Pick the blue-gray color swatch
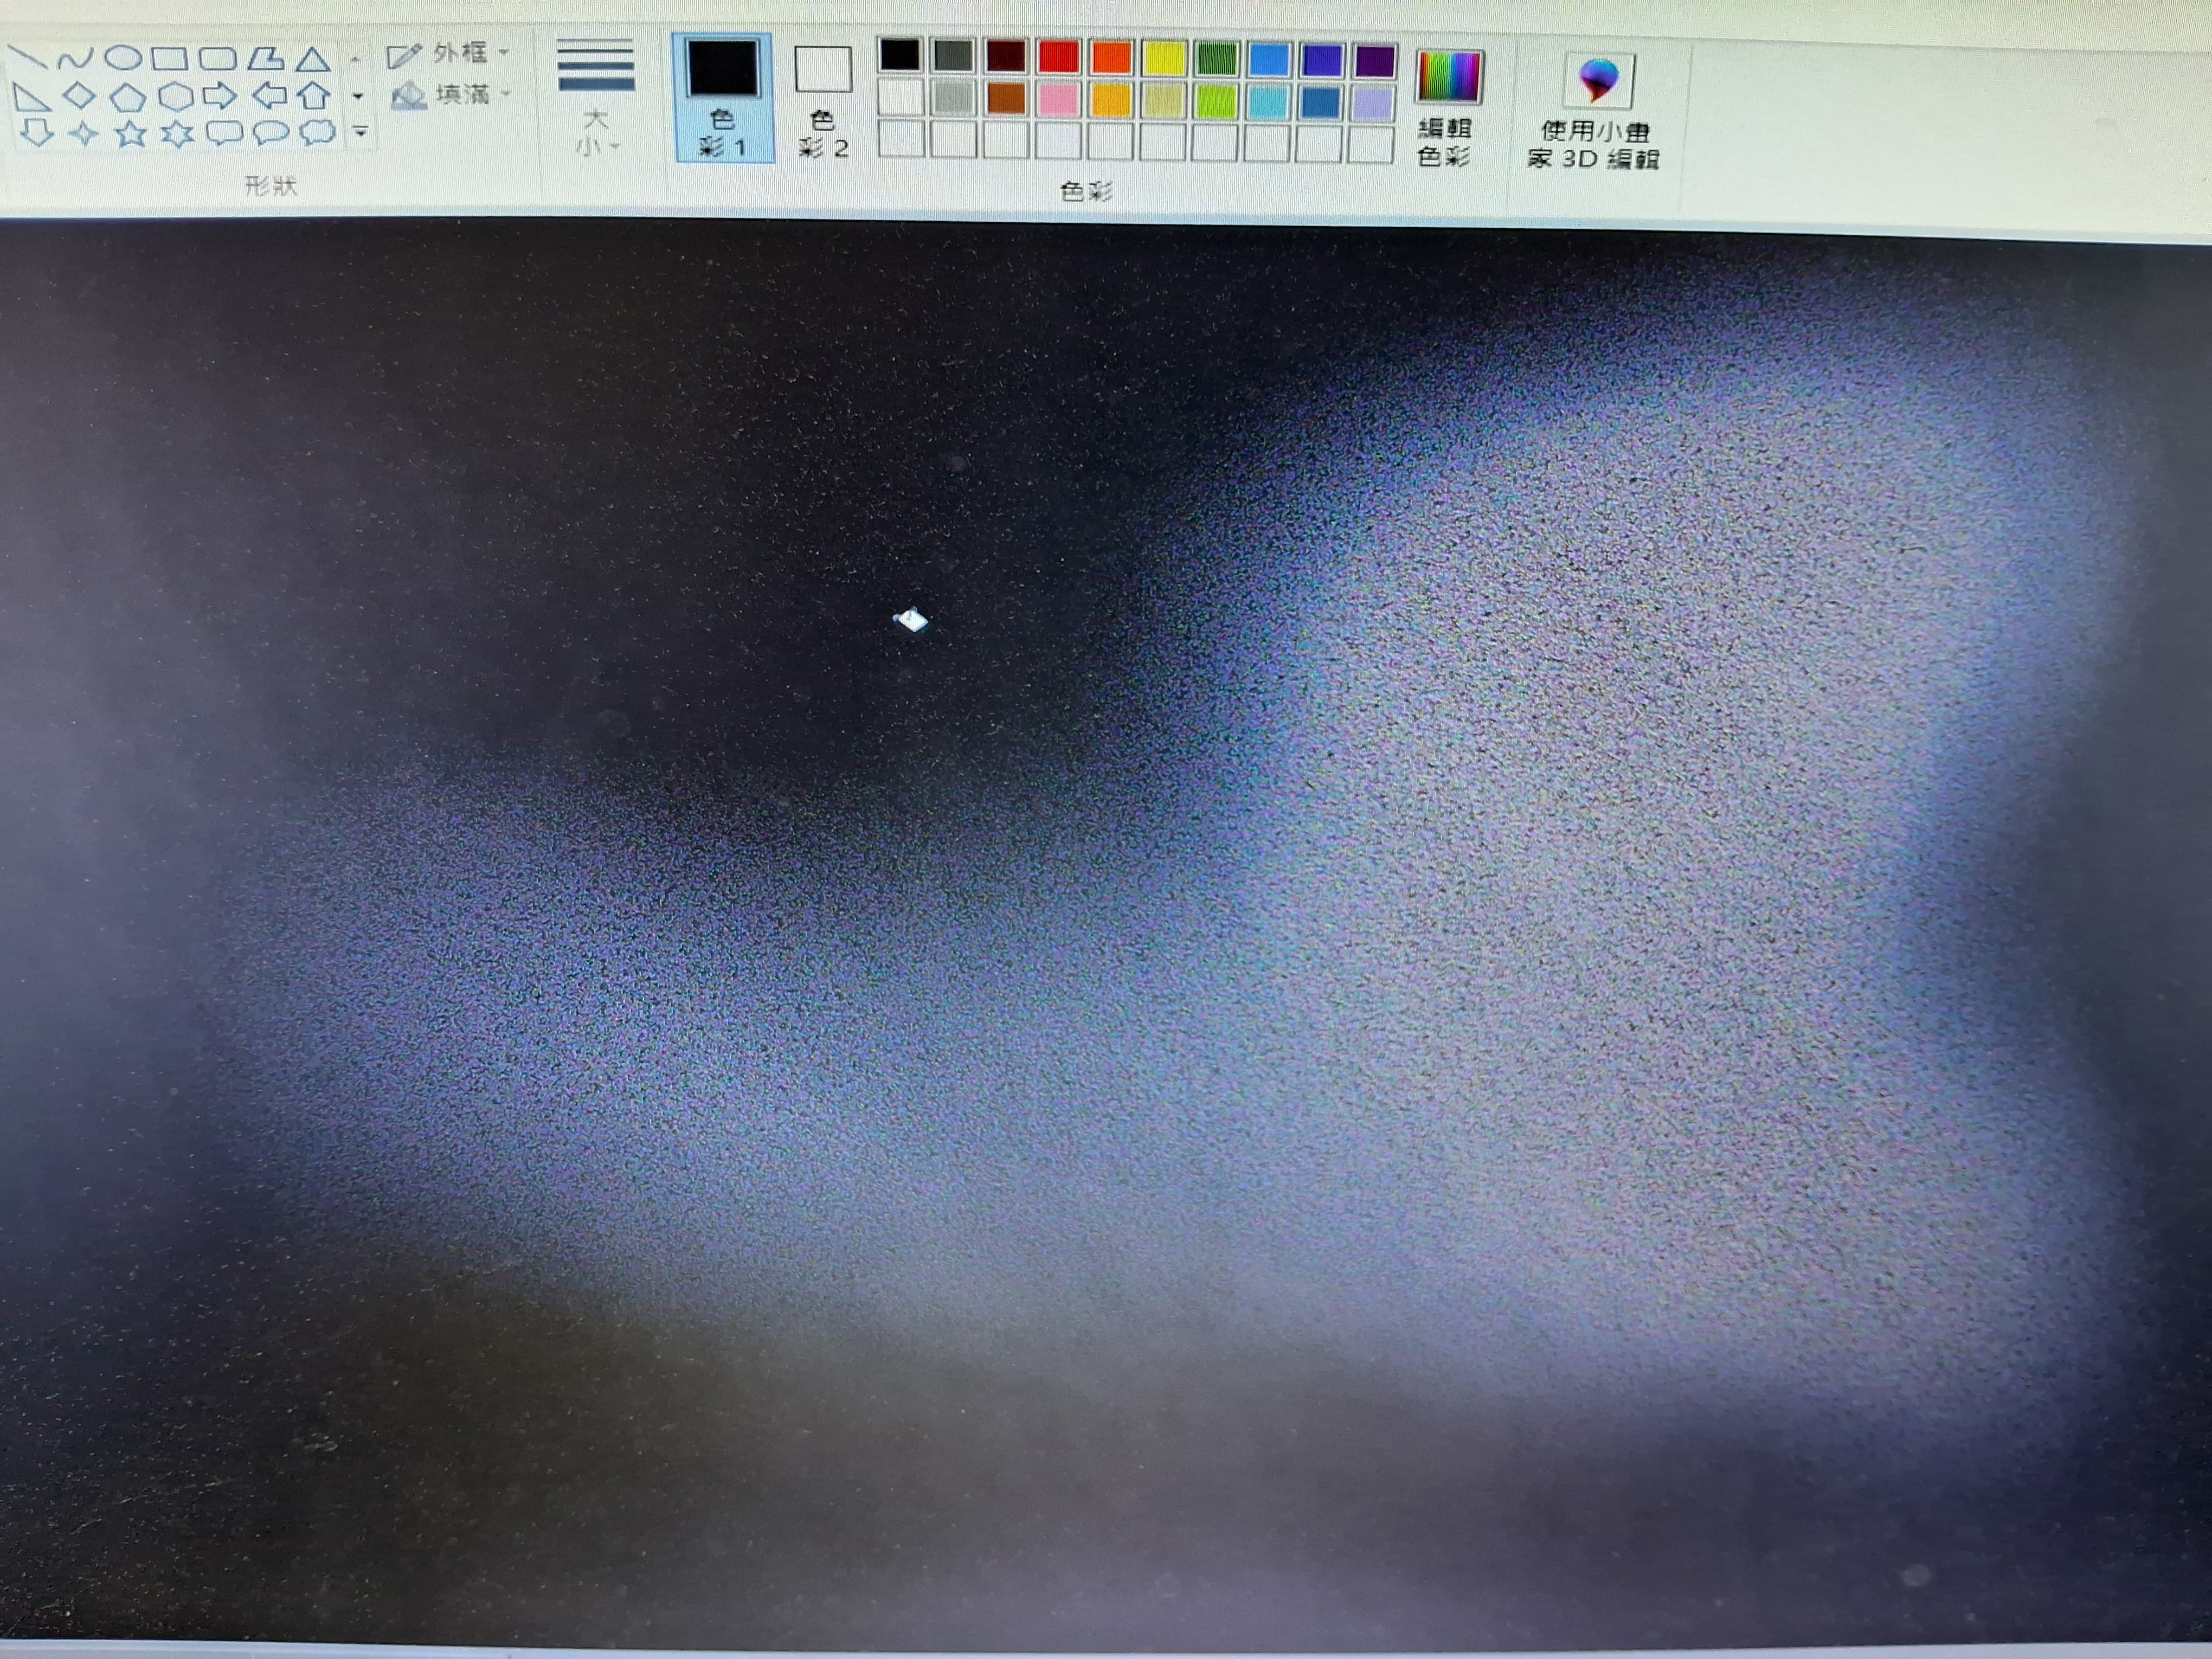2212x1659 pixels. coord(1322,102)
